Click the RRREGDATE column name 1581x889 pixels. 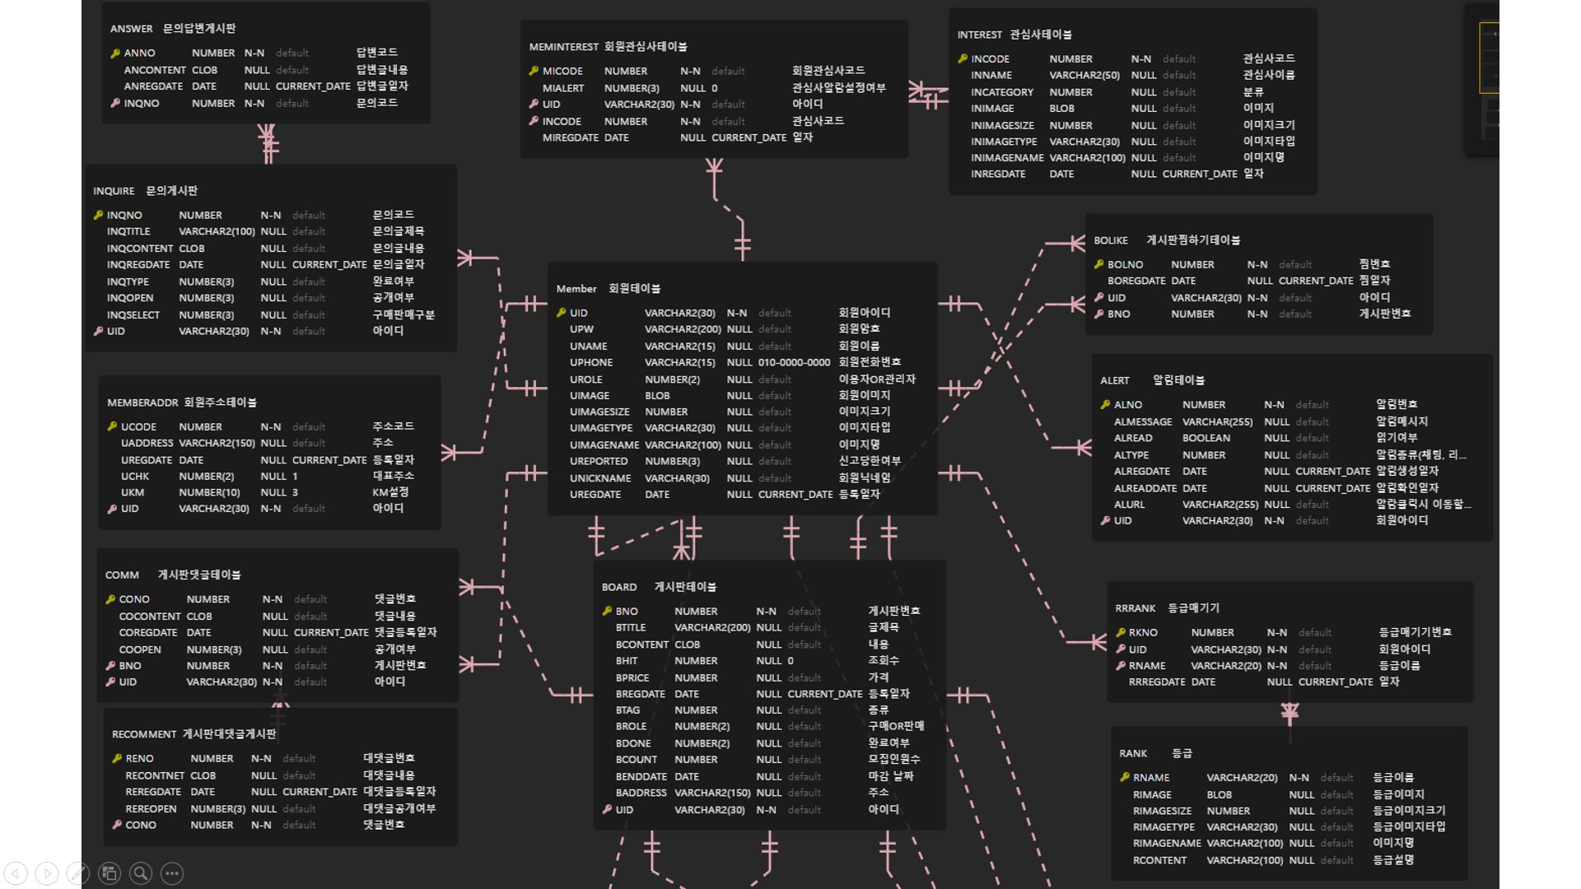pos(1157,682)
